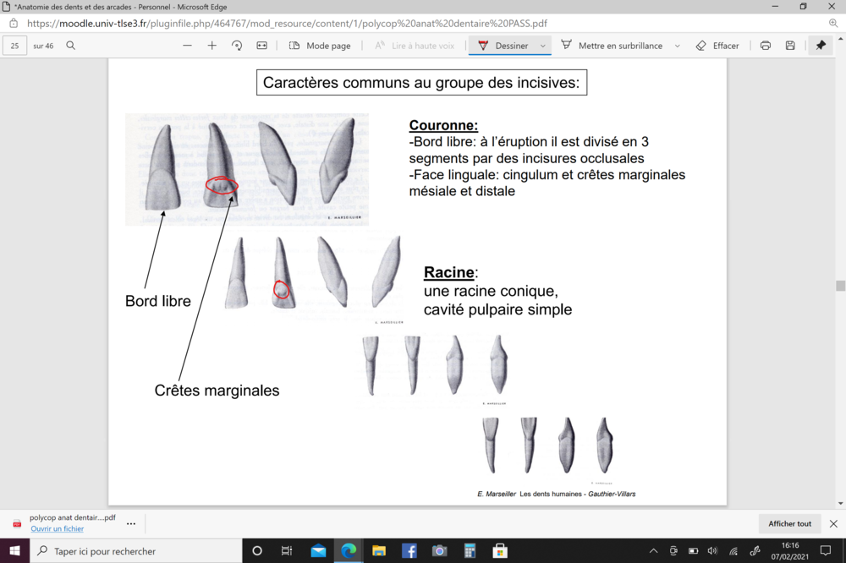This screenshot has height=563, width=846.
Task: Open the highlighter options dropdown
Action: click(677, 46)
